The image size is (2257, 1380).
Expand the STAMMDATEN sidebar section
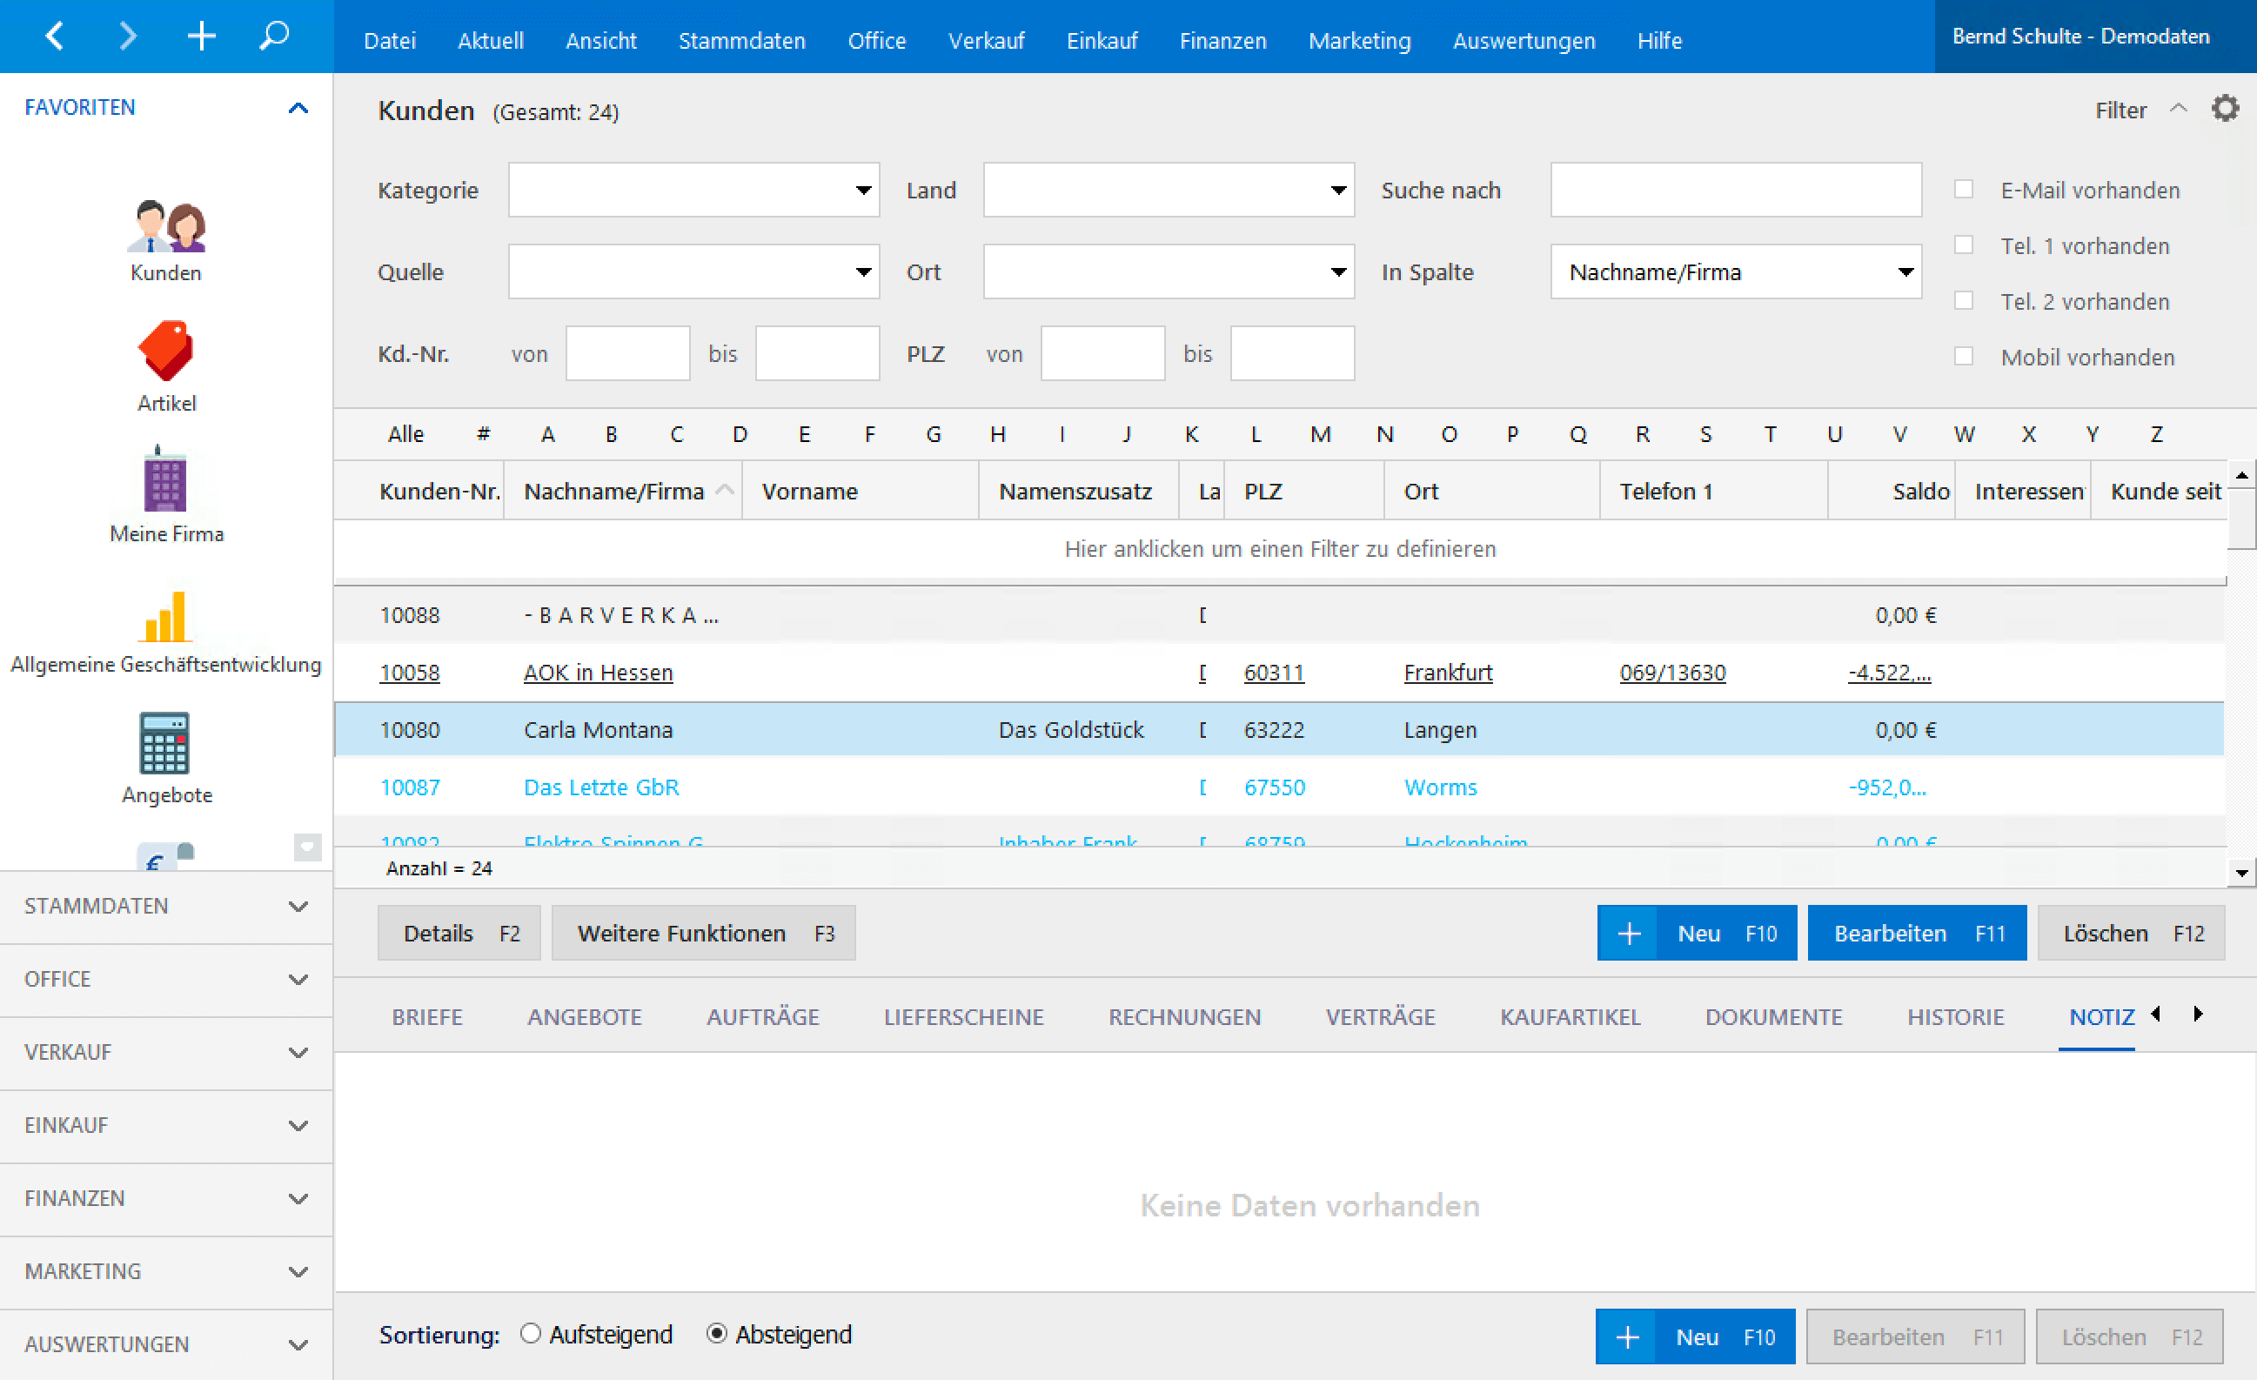[x=166, y=906]
